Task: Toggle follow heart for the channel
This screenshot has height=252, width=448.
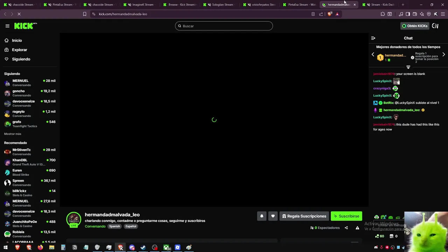Action: pyautogui.click(x=273, y=216)
